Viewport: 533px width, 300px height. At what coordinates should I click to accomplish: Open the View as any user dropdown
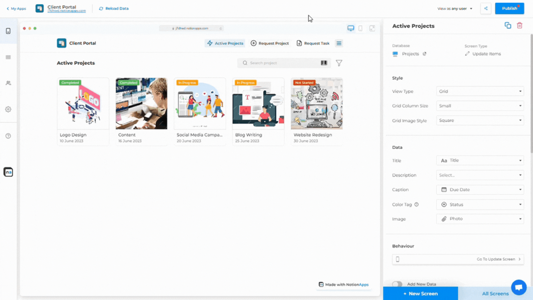point(455,9)
